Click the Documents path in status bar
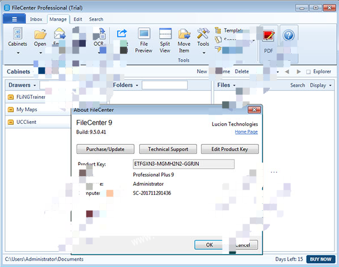 click(44, 259)
